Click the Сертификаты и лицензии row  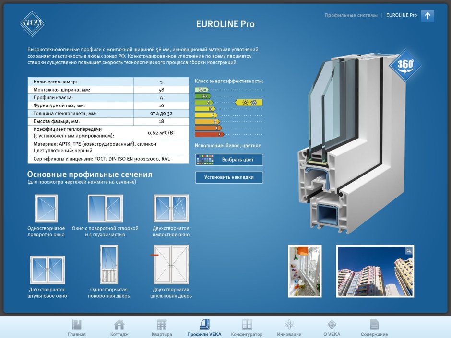pos(108,159)
